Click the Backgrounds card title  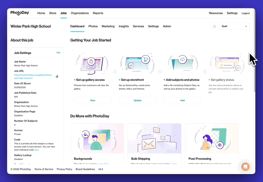(x=83, y=159)
